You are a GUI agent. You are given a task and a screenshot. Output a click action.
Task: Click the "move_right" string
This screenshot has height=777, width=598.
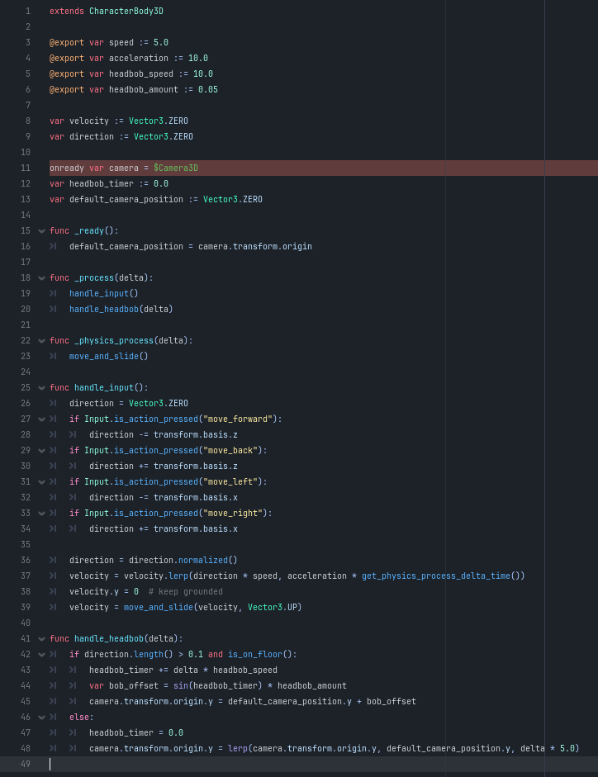point(233,513)
